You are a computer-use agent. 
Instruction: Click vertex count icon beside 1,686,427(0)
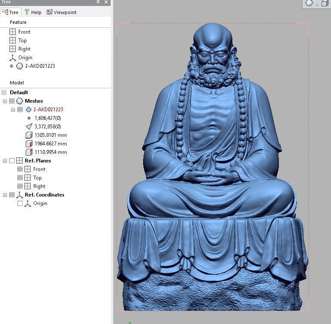point(29,118)
